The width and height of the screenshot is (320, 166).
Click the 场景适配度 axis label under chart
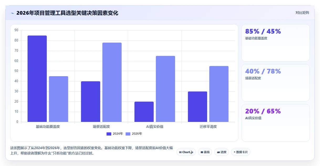tap(101, 127)
